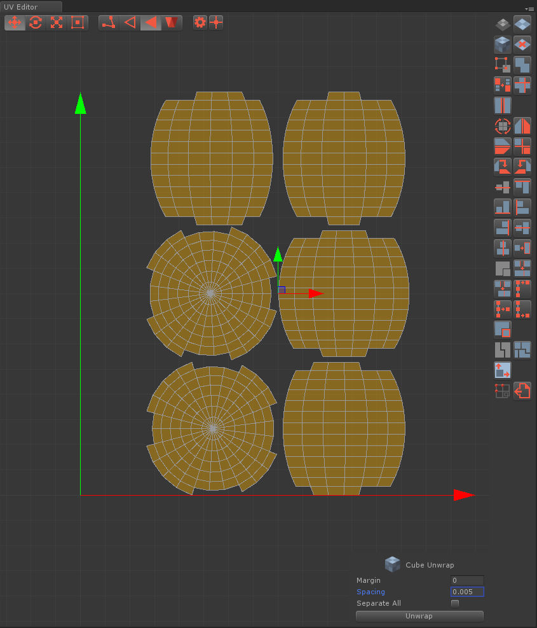Click blue square with red outlined square icon

point(503,330)
